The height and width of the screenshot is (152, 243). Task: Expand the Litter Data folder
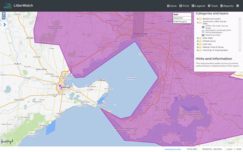(x=198, y=38)
